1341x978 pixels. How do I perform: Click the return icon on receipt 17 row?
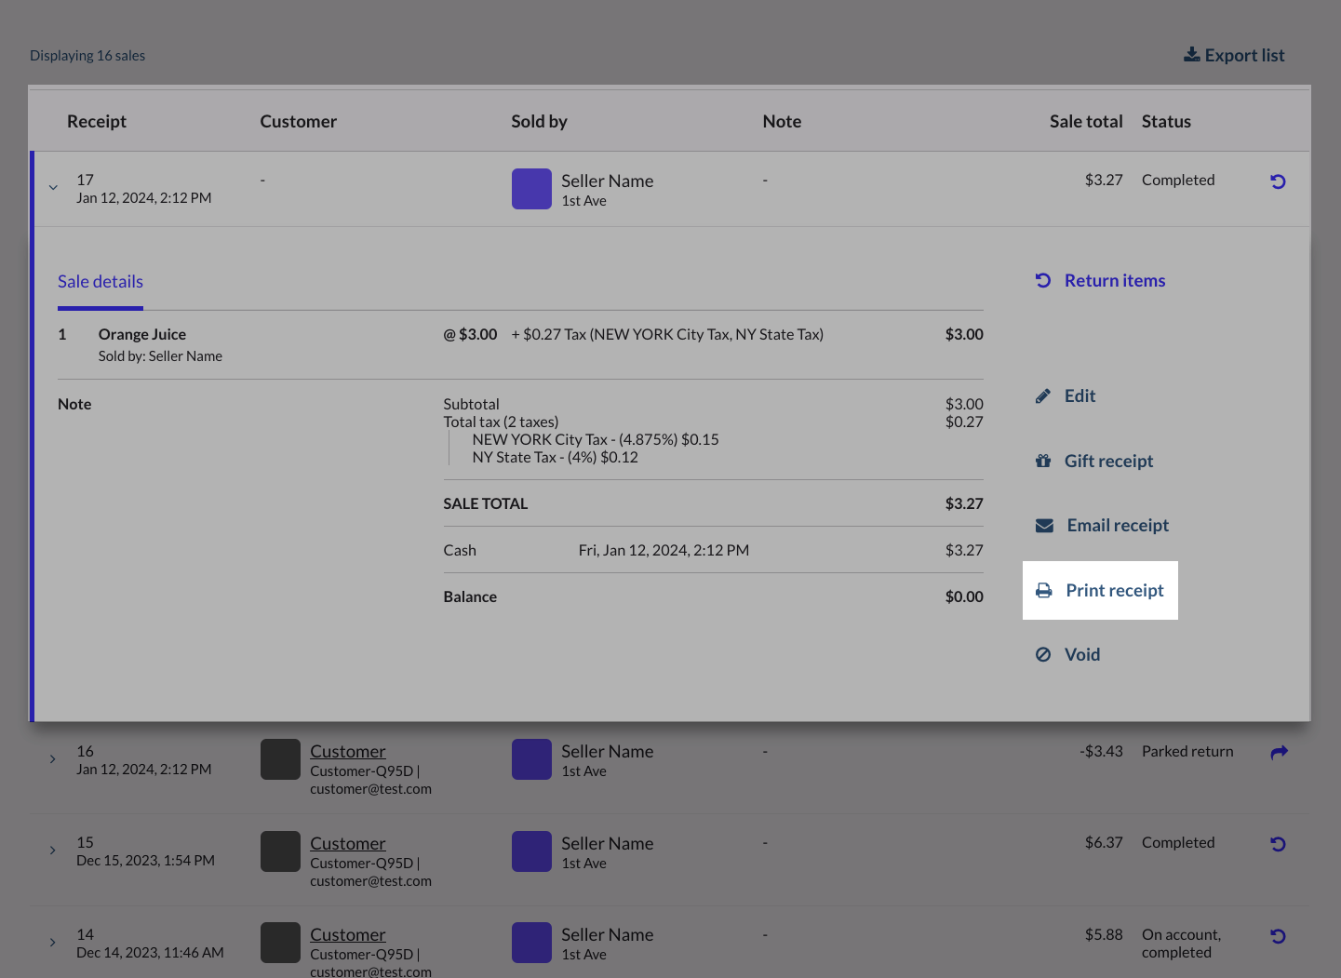(x=1278, y=181)
